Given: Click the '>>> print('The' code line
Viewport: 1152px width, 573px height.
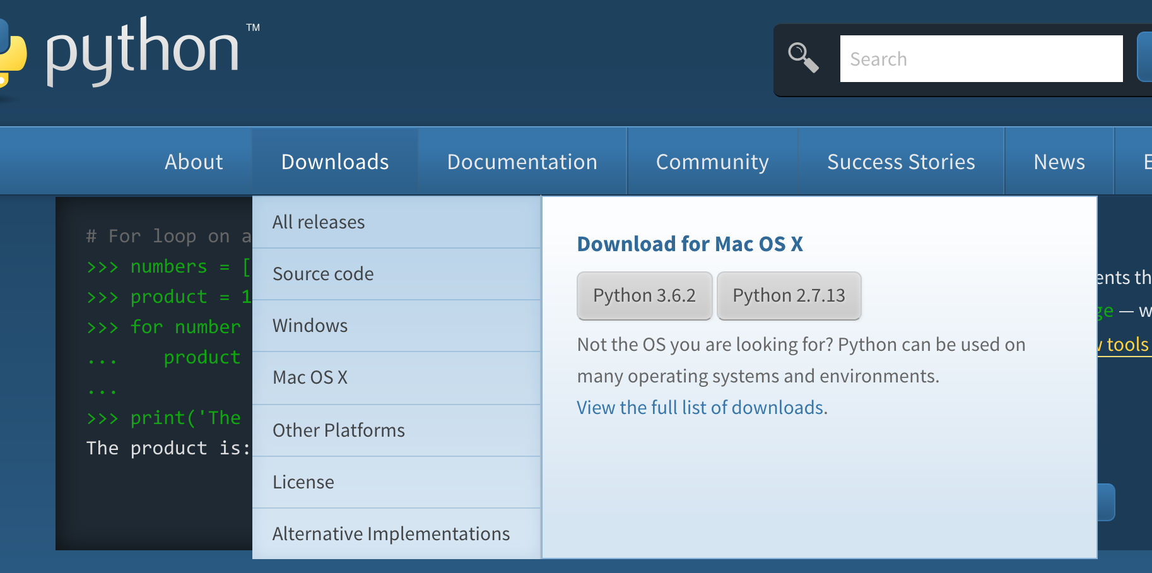Looking at the screenshot, I should coord(163,418).
